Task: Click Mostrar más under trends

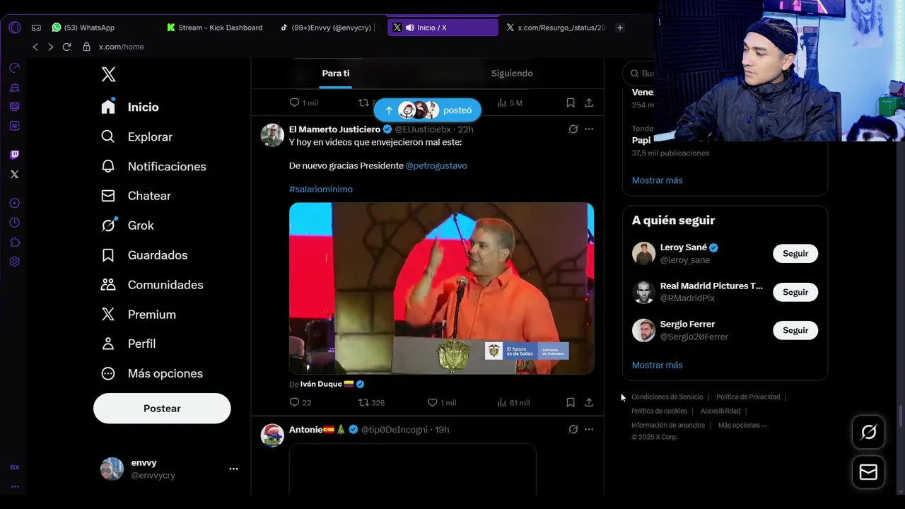Action: [x=657, y=180]
